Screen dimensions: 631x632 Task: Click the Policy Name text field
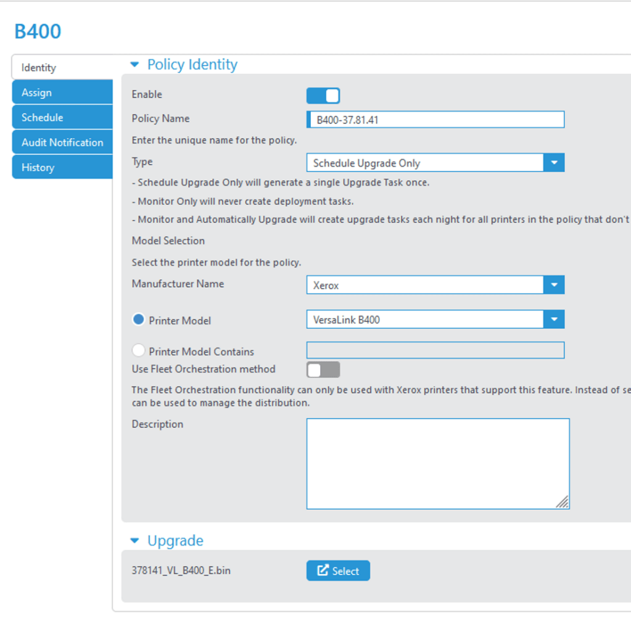coord(435,120)
